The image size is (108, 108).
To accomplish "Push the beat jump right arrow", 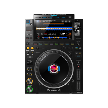I will (32, 57).
